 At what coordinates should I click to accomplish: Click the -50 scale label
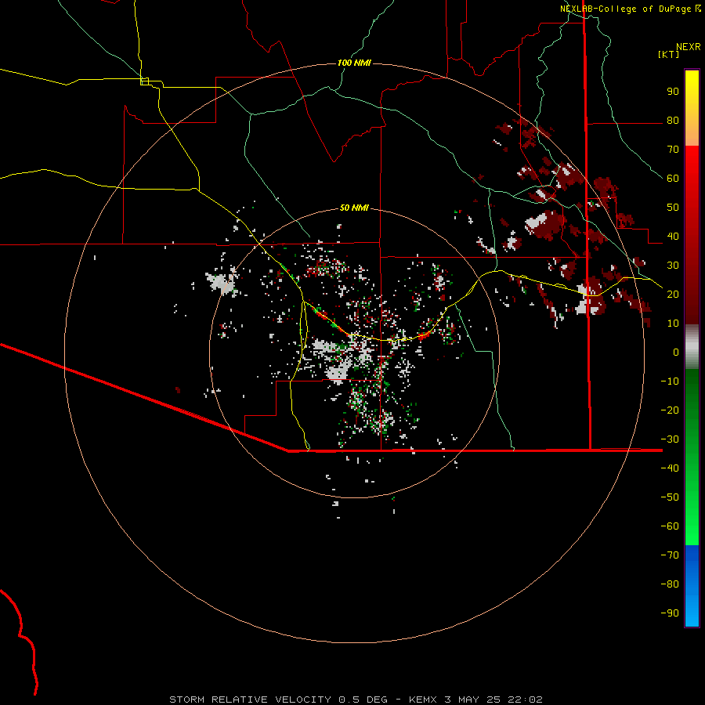tap(670, 497)
